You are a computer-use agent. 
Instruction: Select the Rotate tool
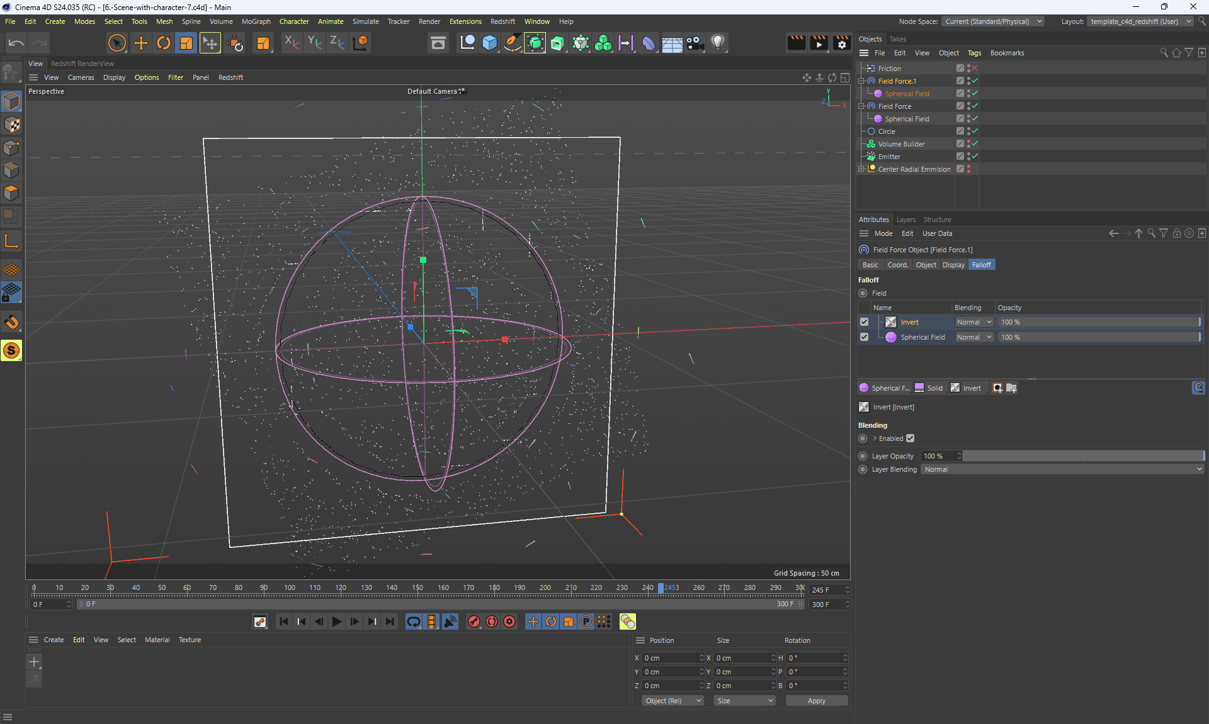(x=164, y=43)
